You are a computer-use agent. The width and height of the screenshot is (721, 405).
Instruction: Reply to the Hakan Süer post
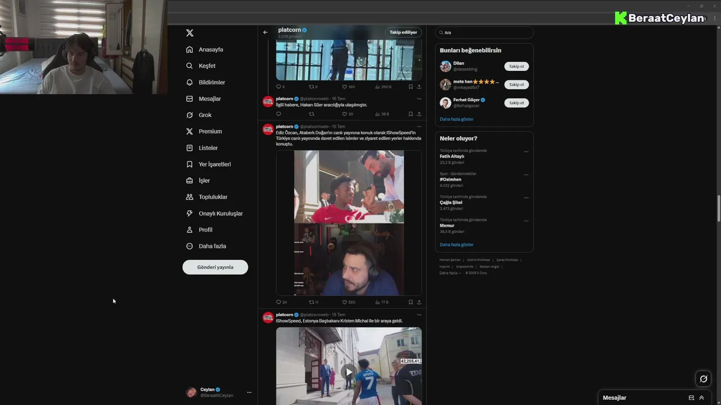point(278,114)
